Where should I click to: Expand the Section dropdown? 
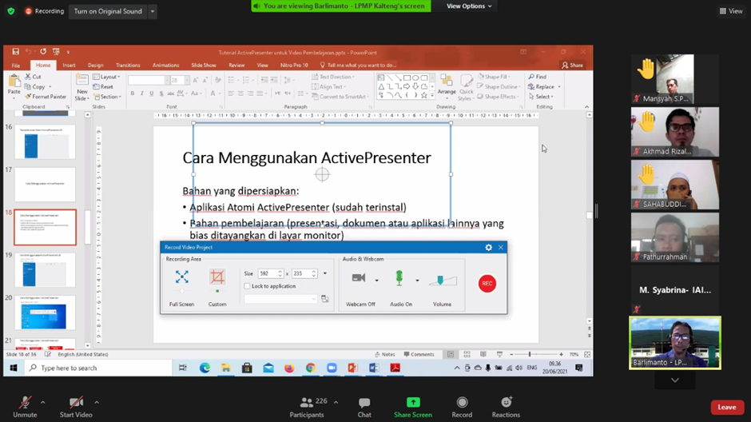click(x=107, y=97)
